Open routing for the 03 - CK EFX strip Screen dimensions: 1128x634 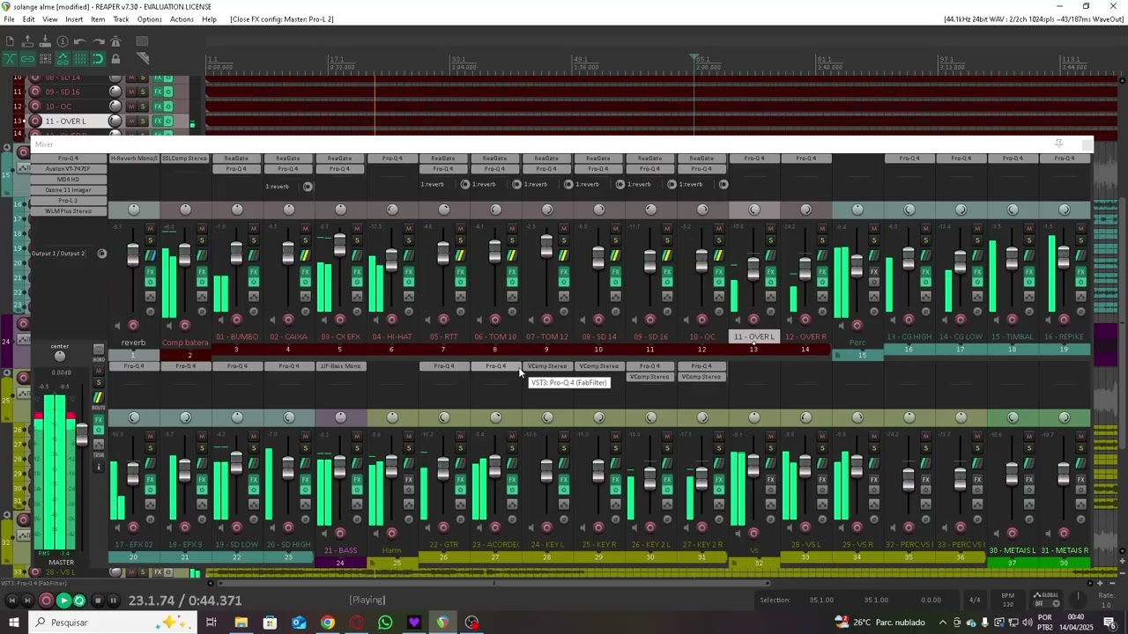357,255
